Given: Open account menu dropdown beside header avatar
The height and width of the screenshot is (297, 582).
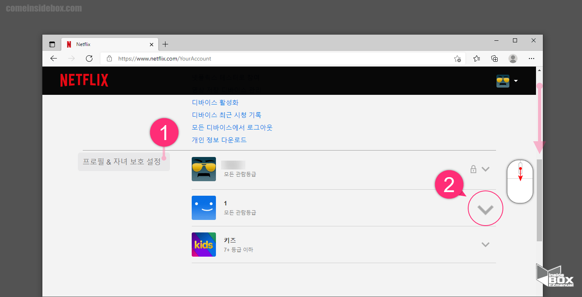Looking at the screenshot, I should coord(516,81).
